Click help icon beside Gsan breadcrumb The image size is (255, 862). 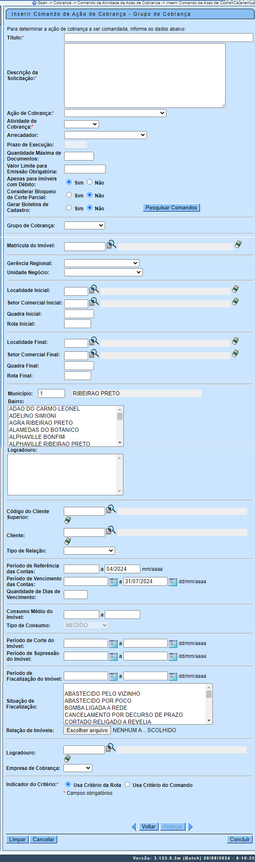click(34, 2)
